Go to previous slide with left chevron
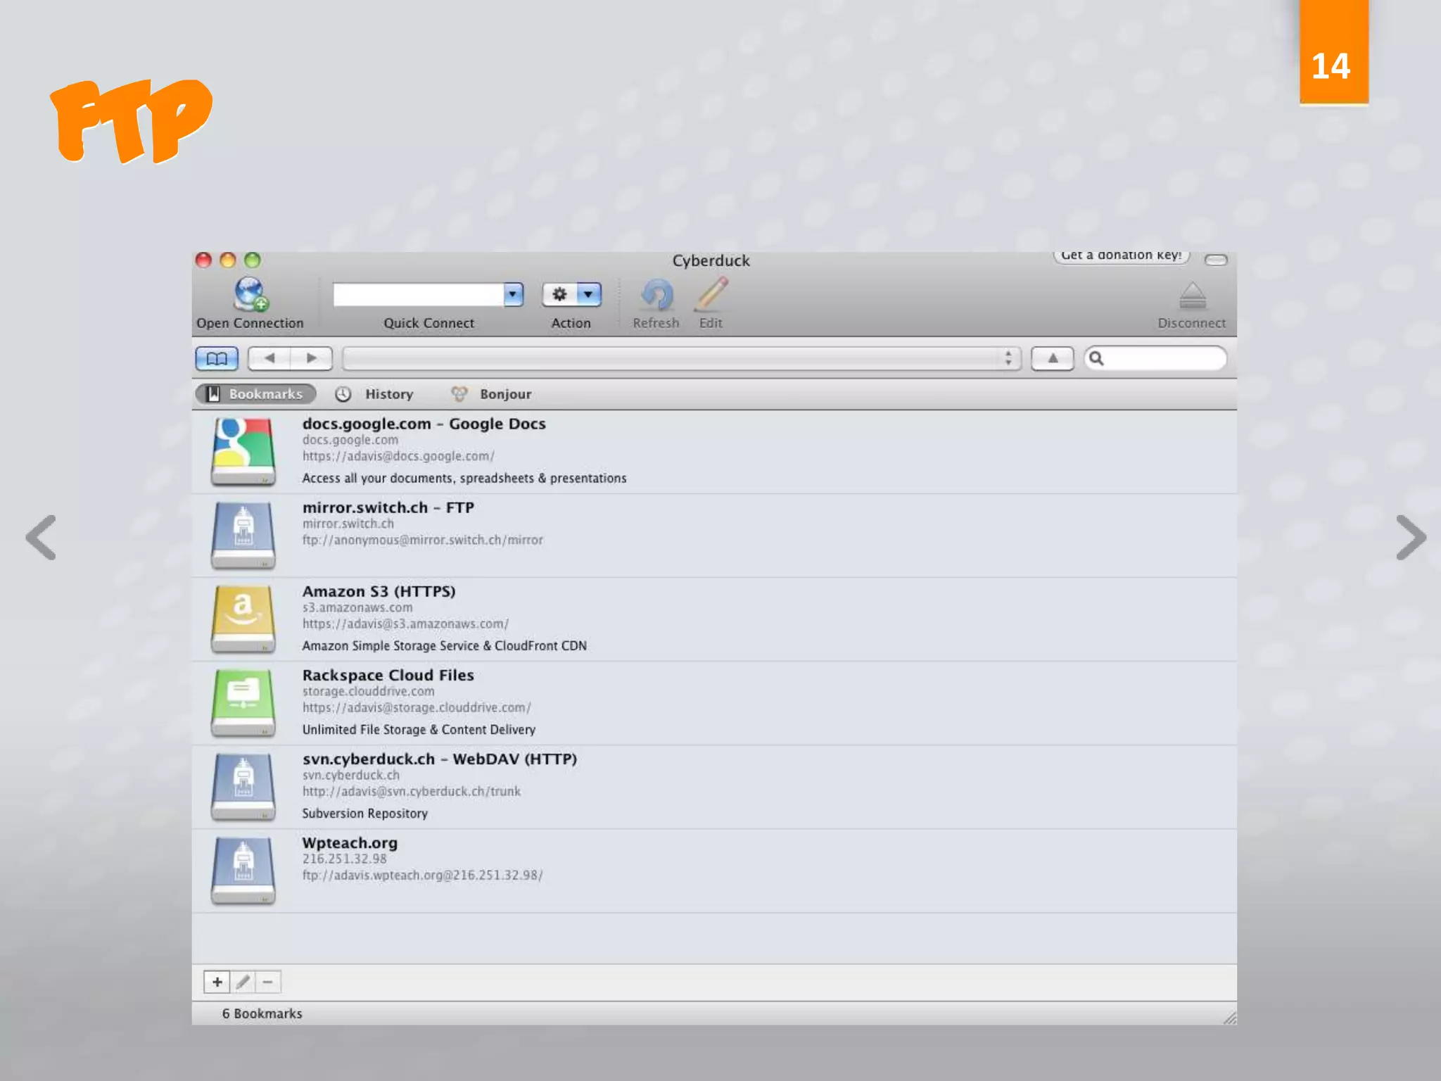 pyautogui.click(x=41, y=538)
